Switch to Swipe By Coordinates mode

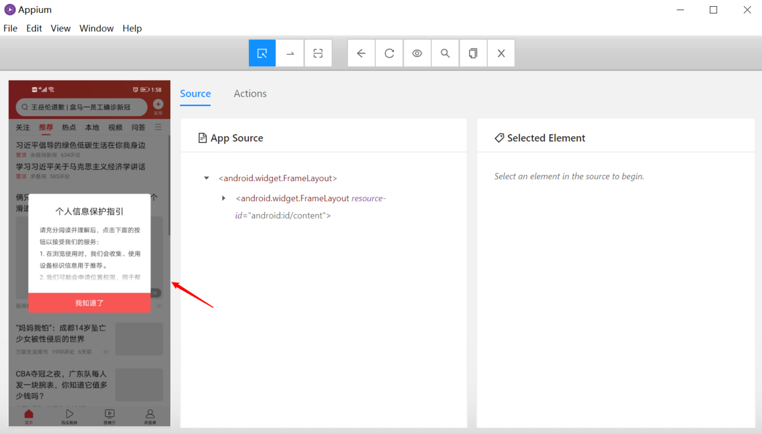tap(289, 53)
